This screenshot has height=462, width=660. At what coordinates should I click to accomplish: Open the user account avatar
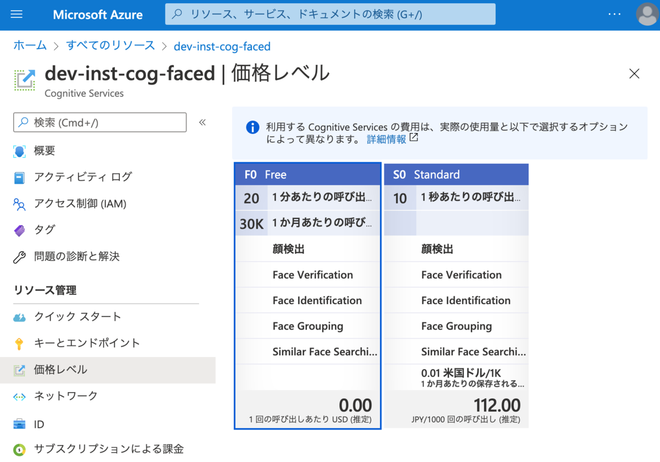647,14
